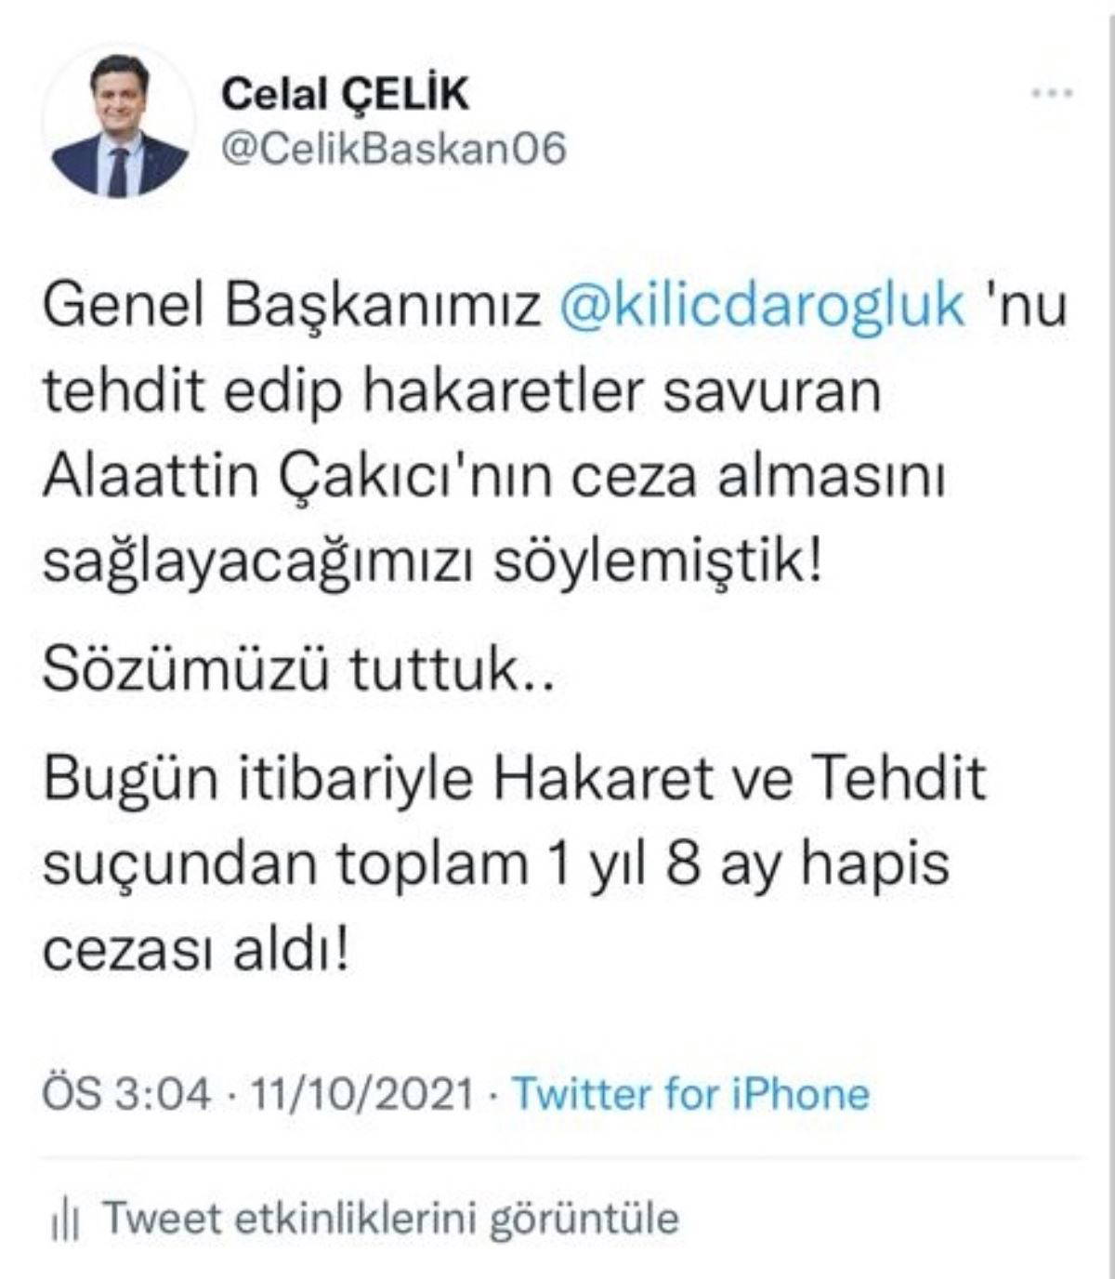This screenshot has width=1115, height=1279.
Task: Click the words Genel Başkanımız
Action: pyautogui.click(x=292, y=307)
